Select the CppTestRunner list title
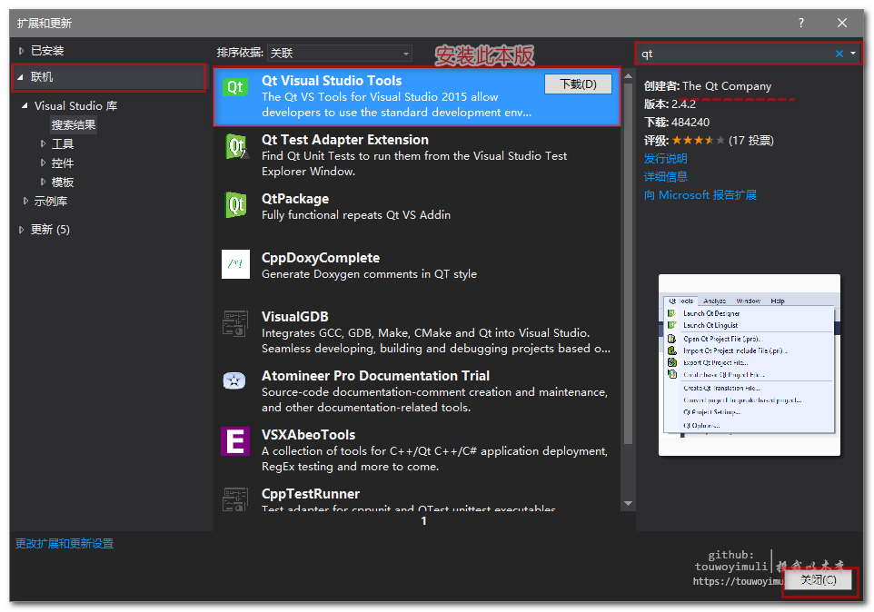874x612 pixels. [311, 494]
